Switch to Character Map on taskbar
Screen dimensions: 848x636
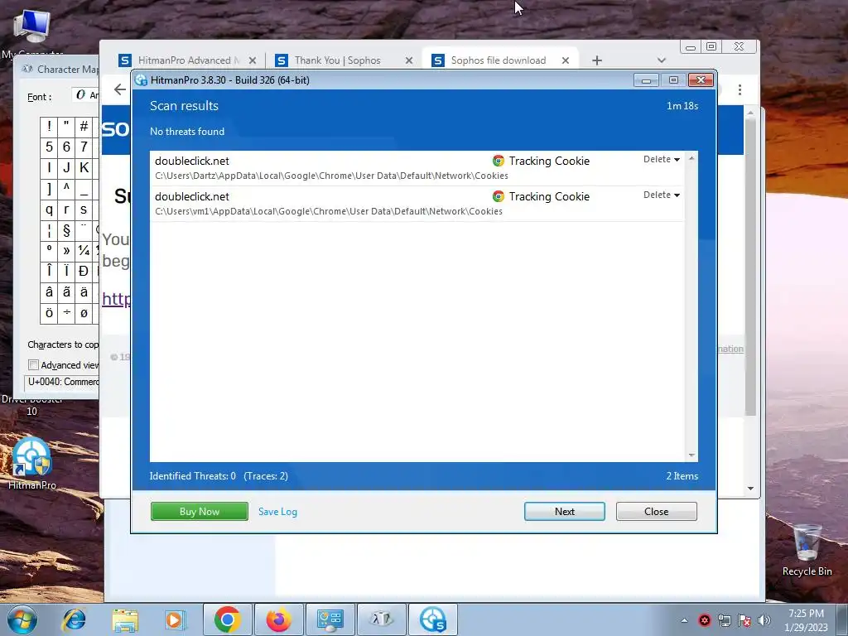[x=381, y=619]
